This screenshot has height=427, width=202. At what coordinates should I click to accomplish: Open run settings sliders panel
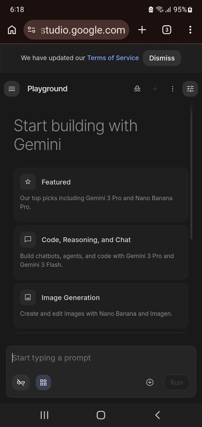[x=190, y=89]
